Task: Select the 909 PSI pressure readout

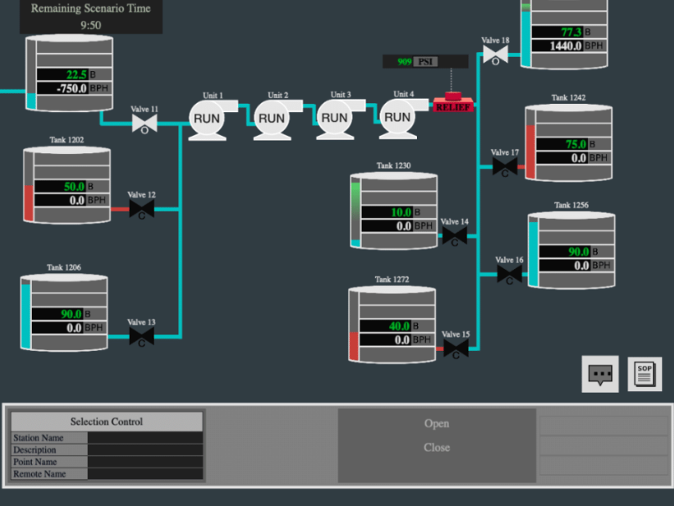Action: click(x=415, y=62)
